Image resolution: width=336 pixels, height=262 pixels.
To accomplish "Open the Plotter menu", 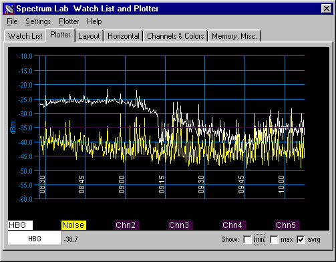I will 69,21.
